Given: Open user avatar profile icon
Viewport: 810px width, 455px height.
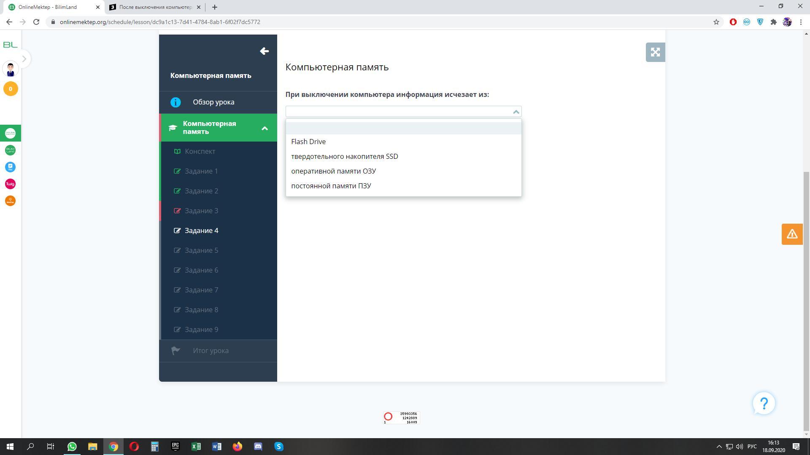Looking at the screenshot, I should 11,69.
